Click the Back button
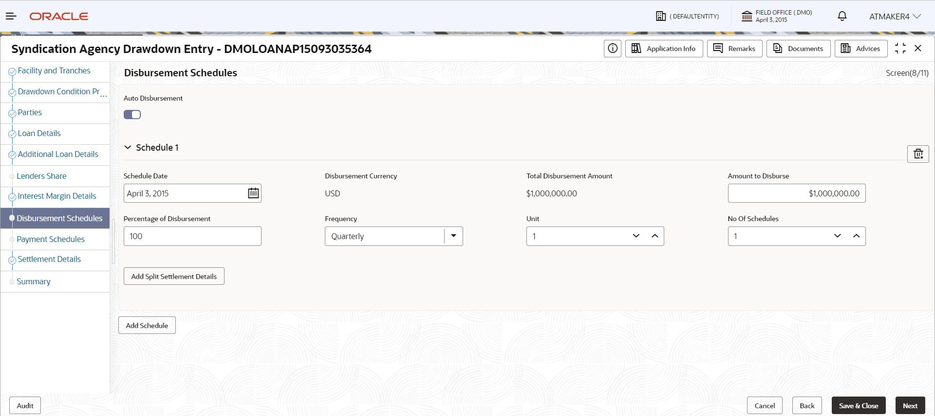 pos(807,405)
